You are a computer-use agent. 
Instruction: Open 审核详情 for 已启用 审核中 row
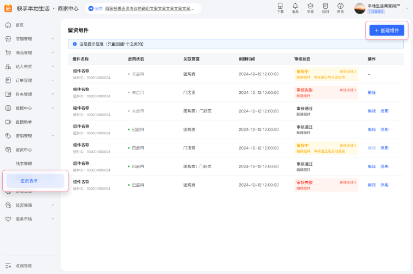click(348, 146)
